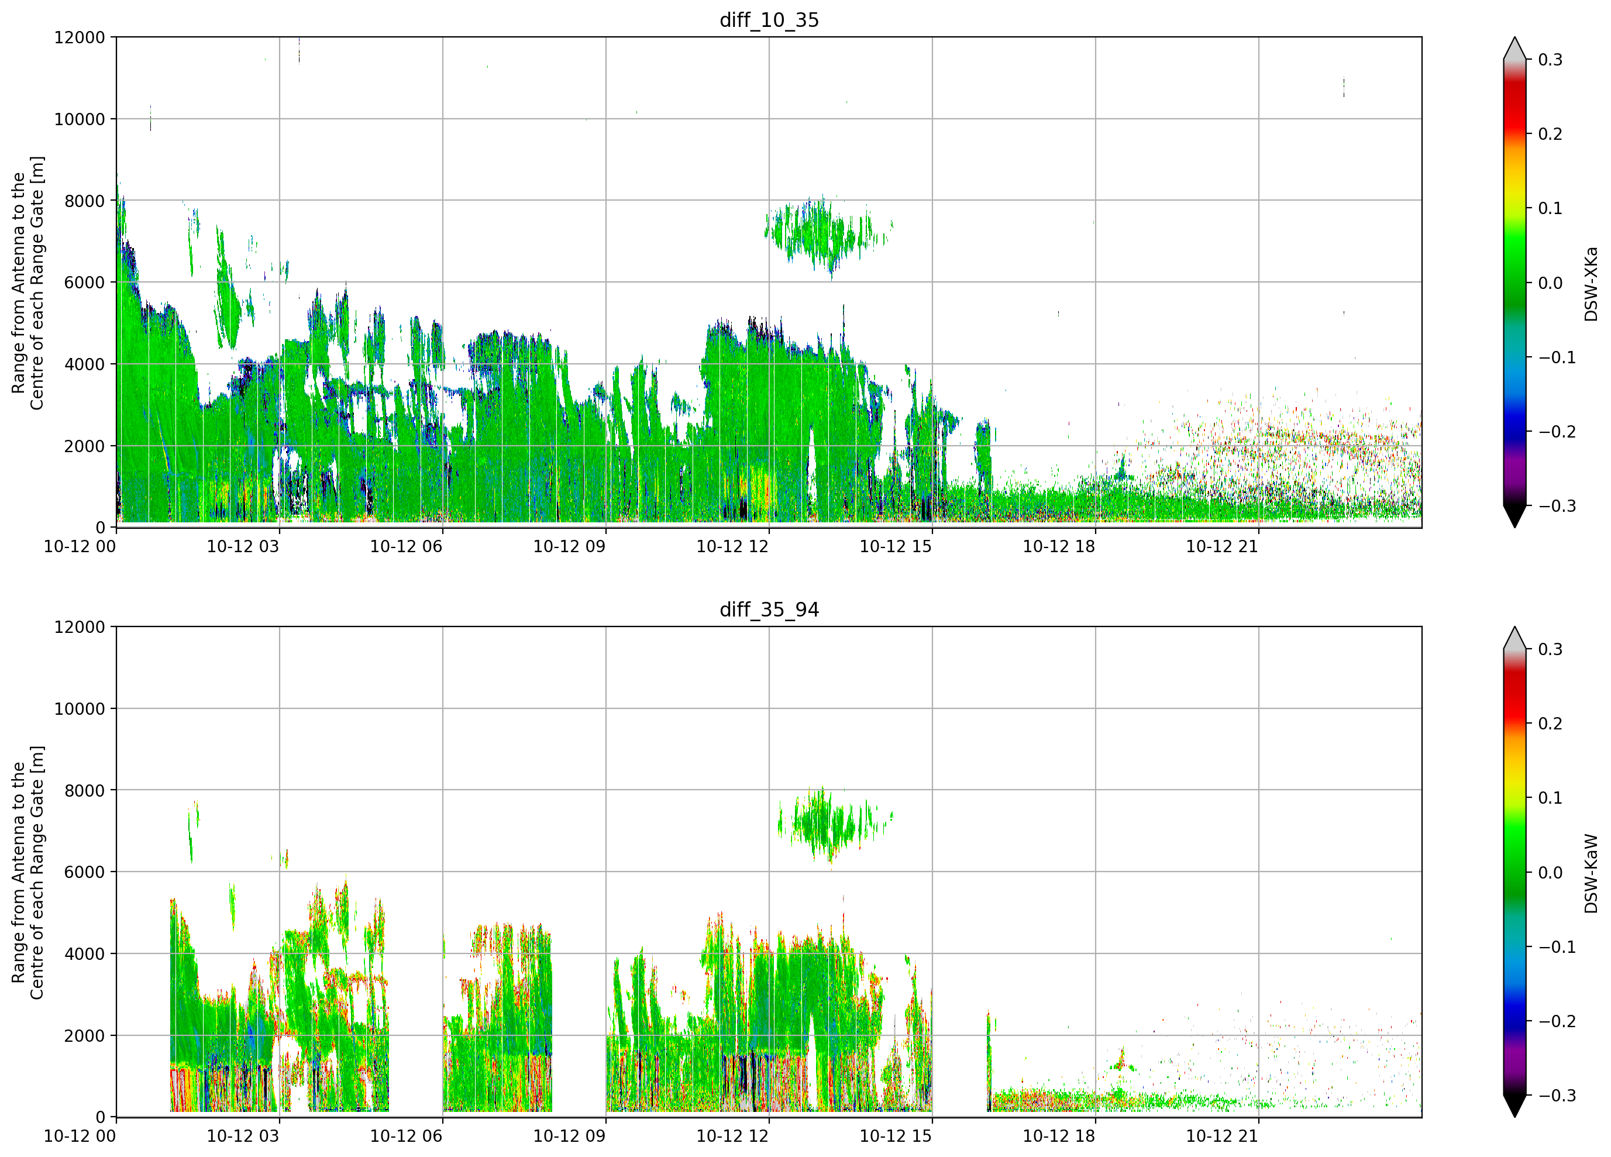Click the −0.2 tick on DSW-KaW colorbar
The width and height of the screenshot is (1611, 1157).
tap(1558, 1021)
